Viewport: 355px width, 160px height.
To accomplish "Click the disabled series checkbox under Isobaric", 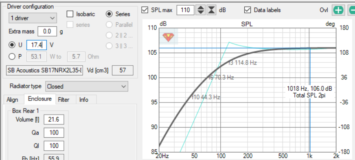I will (70, 25).
